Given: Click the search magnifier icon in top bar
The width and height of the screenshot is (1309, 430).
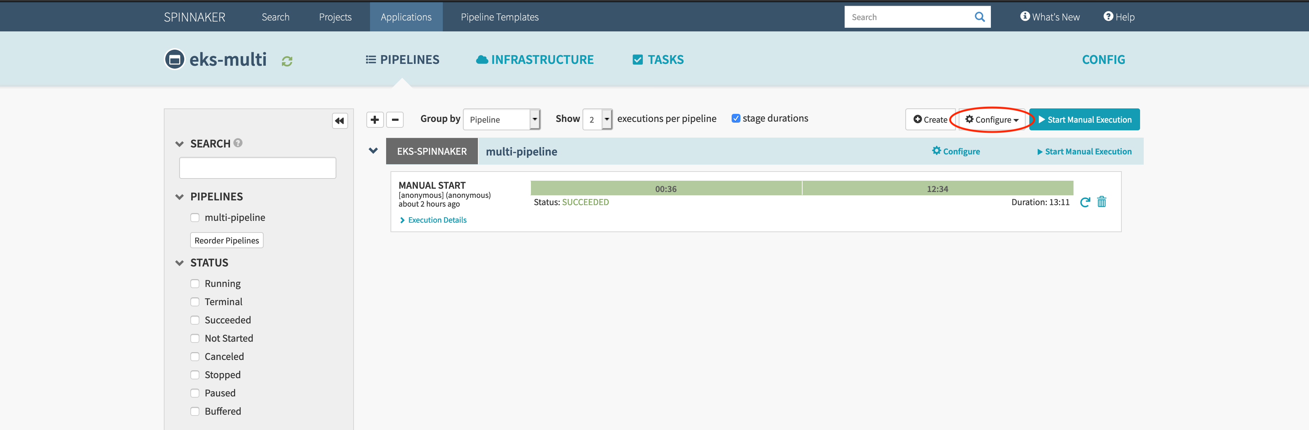Looking at the screenshot, I should (x=979, y=17).
